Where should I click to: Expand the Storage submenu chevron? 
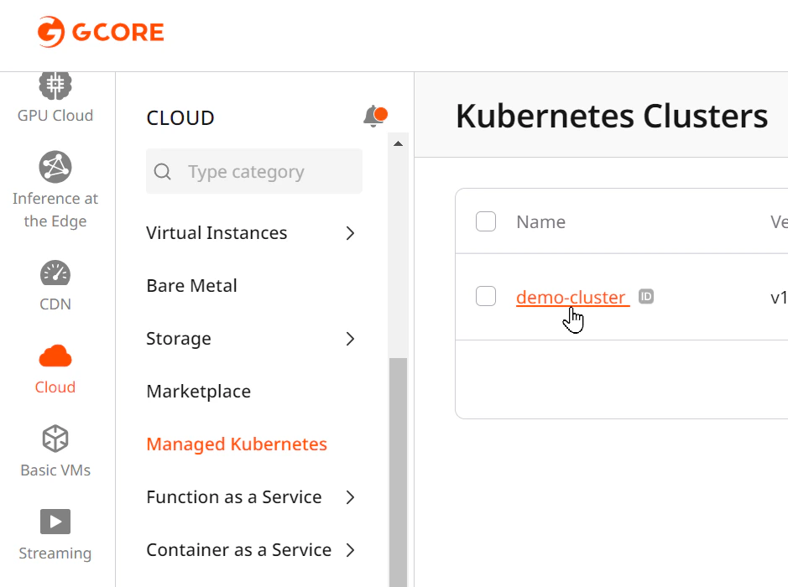point(350,339)
